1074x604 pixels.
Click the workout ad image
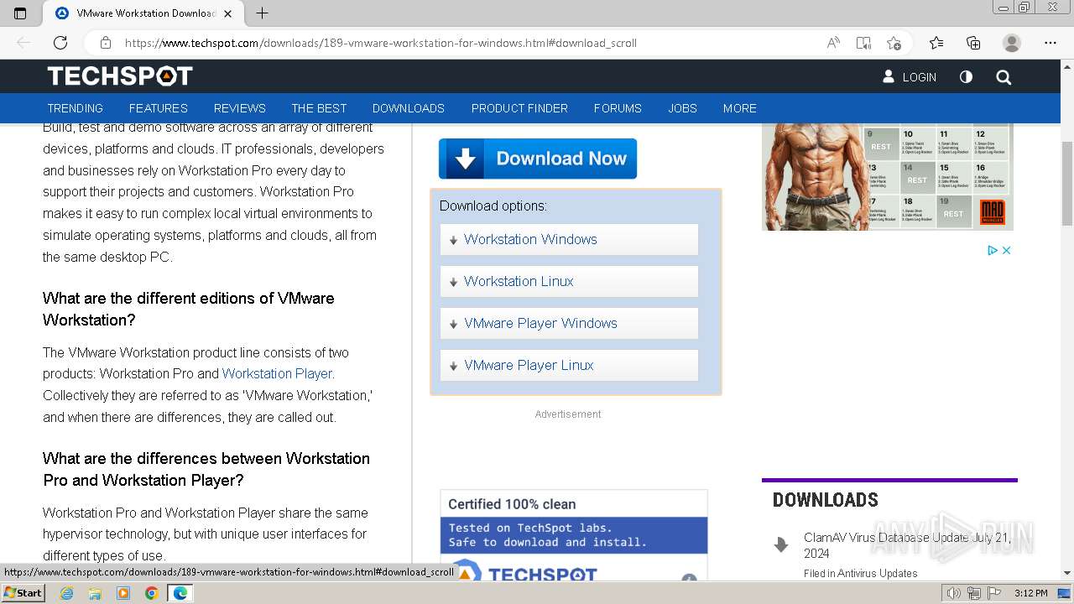coord(888,177)
